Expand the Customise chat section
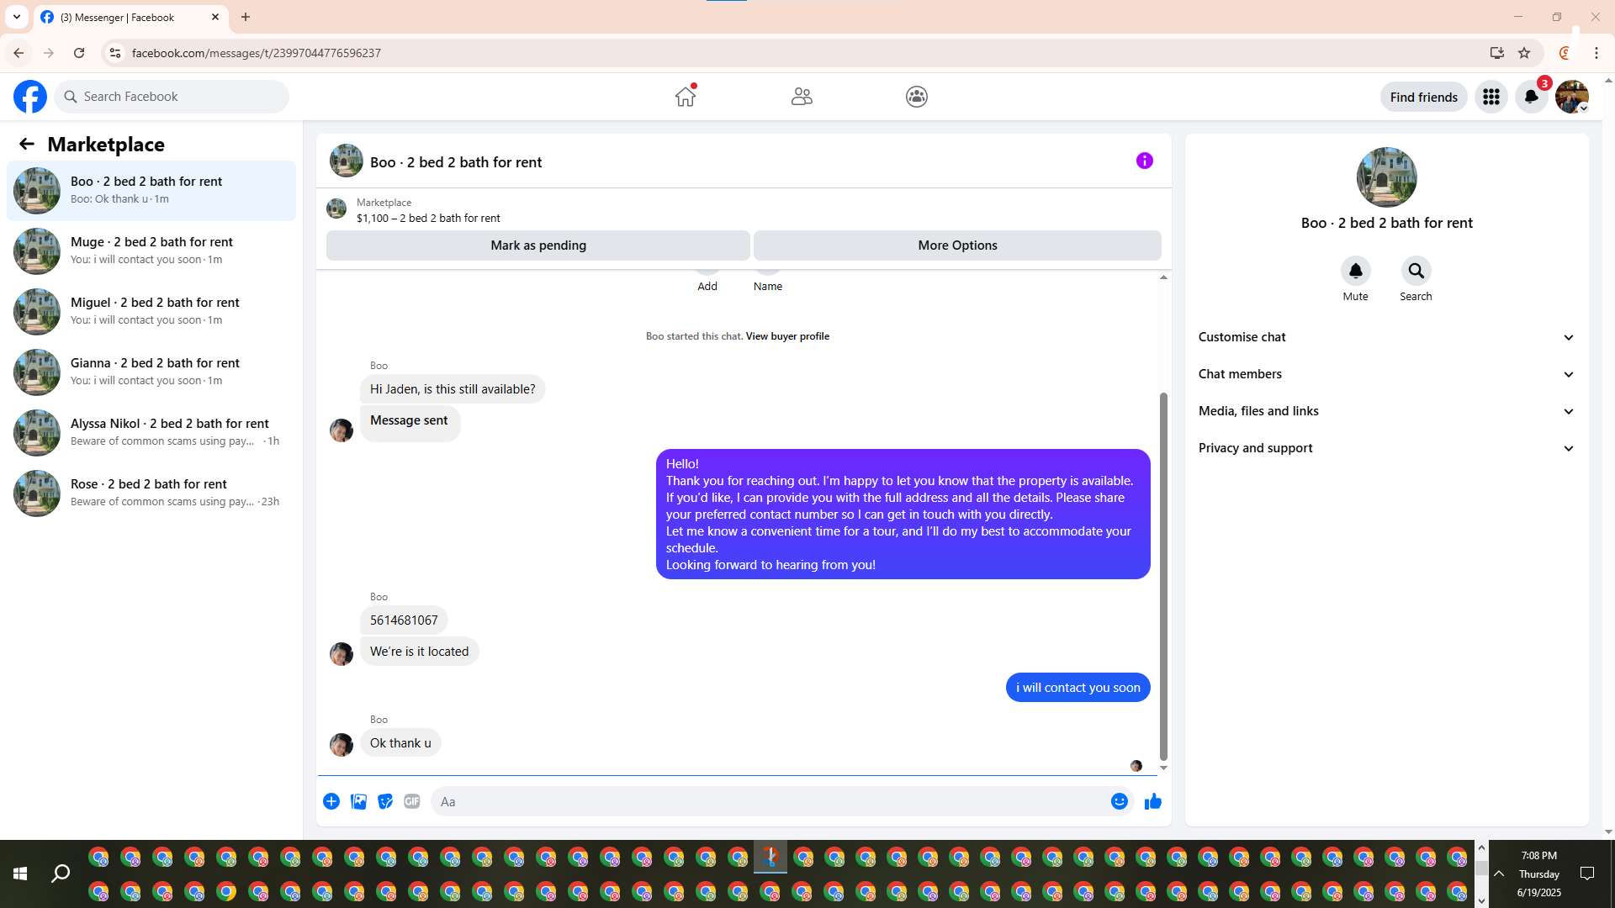The width and height of the screenshot is (1615, 908). 1386,337
